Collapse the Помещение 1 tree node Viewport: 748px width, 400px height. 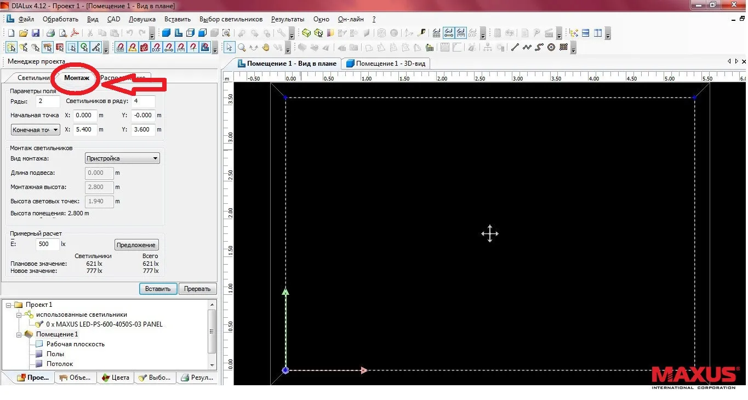[x=19, y=334]
